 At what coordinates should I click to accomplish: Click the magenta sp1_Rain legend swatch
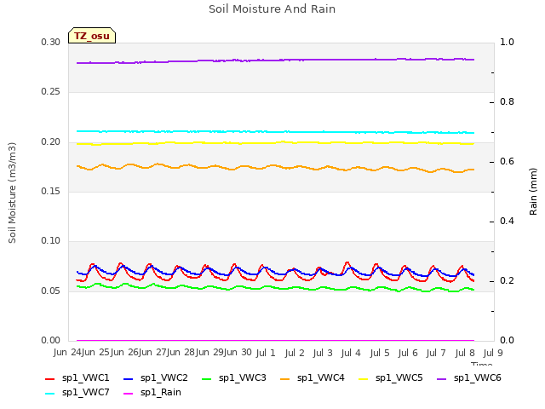tap(129, 394)
